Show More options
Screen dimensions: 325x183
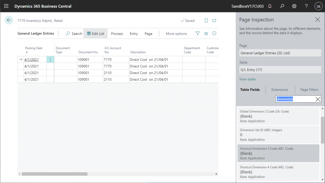point(176,34)
